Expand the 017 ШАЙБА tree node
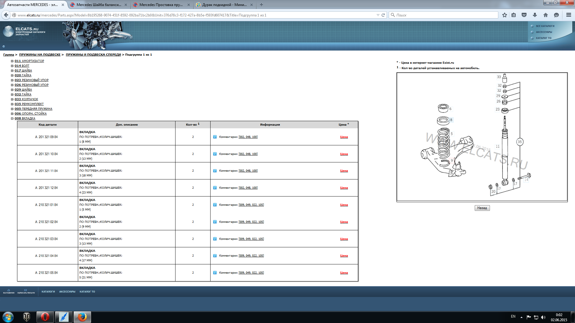 tap(12, 71)
